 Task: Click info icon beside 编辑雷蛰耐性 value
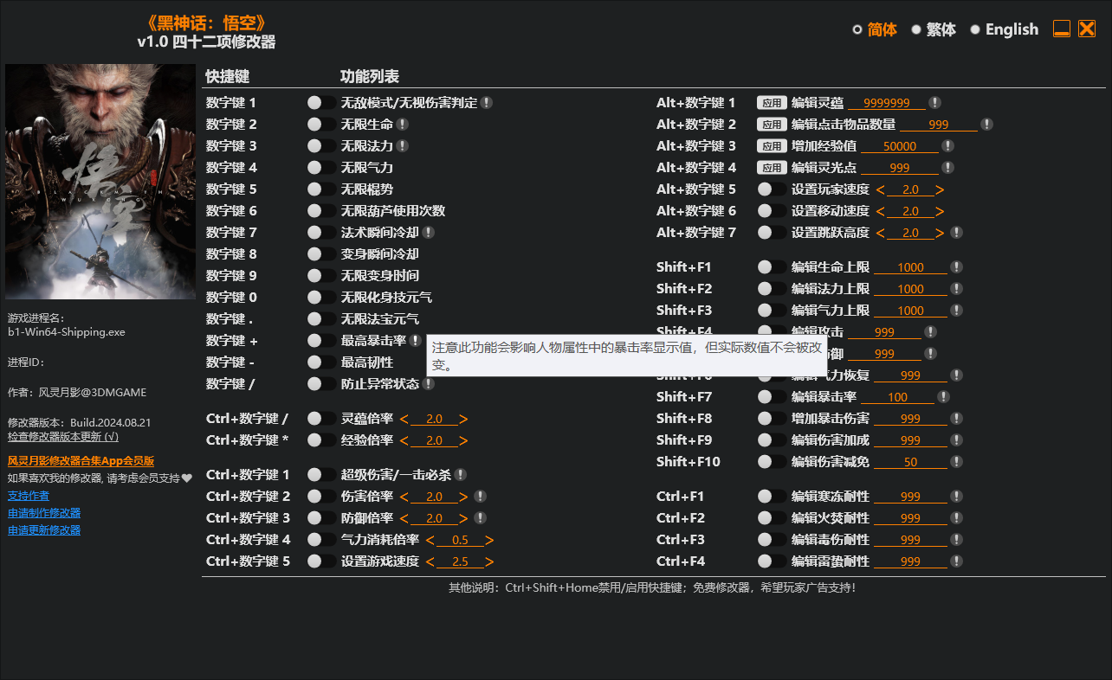[x=956, y=561]
